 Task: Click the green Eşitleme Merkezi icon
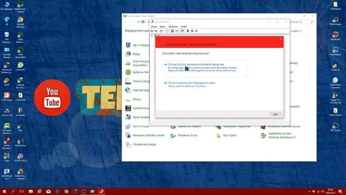(x=128, y=72)
